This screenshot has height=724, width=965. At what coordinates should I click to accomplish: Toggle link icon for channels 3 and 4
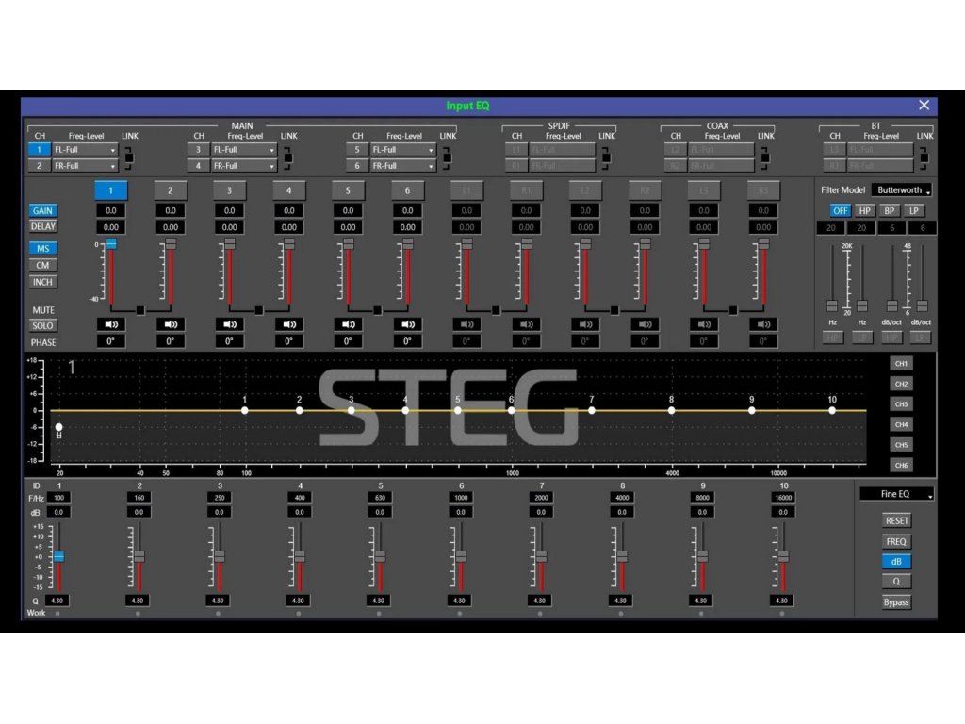coord(287,157)
